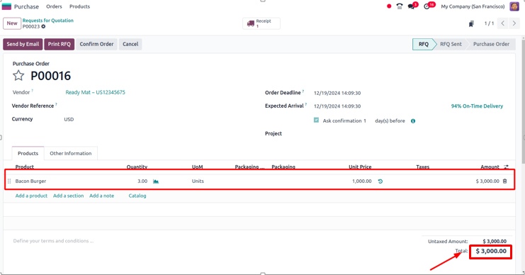The image size is (525, 275).
Task: Edit the confirmation days value 1
Action: click(x=365, y=121)
